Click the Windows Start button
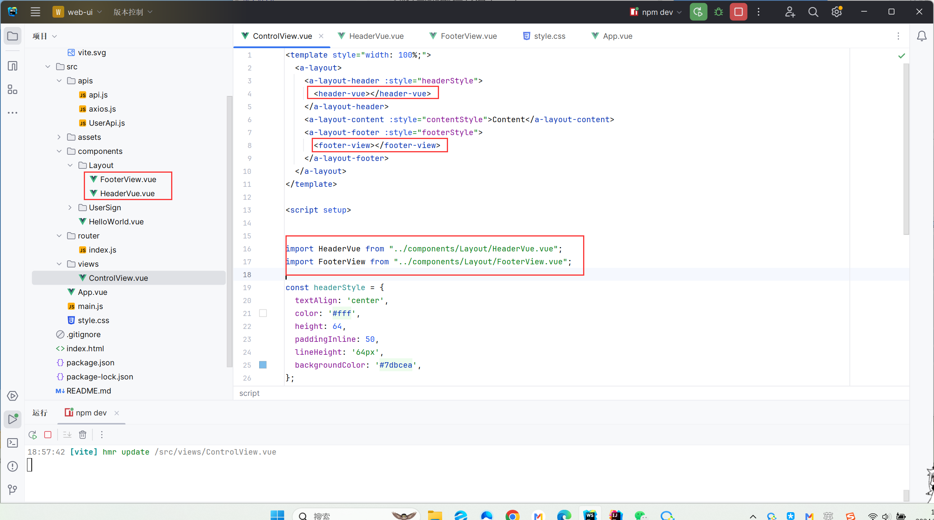 coord(277,516)
